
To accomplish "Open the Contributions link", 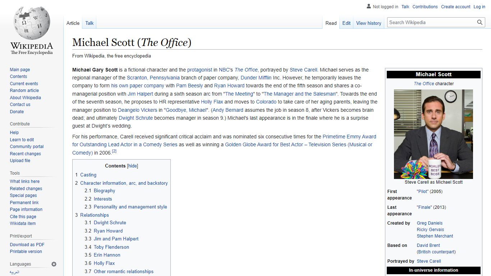I will point(425,7).
